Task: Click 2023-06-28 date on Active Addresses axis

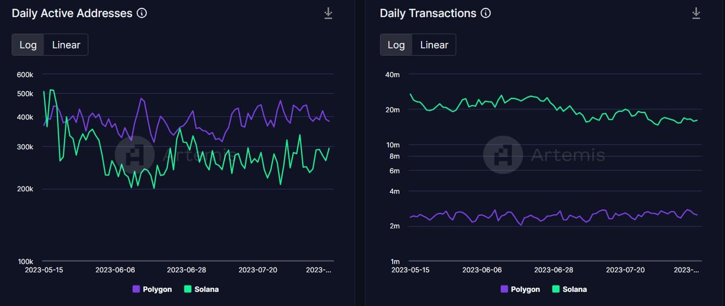Action: [186, 270]
